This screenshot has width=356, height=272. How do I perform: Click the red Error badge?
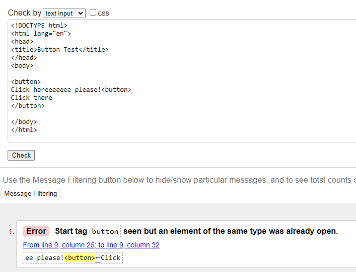36,231
